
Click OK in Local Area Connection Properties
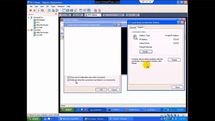pyautogui.click(x=101, y=90)
